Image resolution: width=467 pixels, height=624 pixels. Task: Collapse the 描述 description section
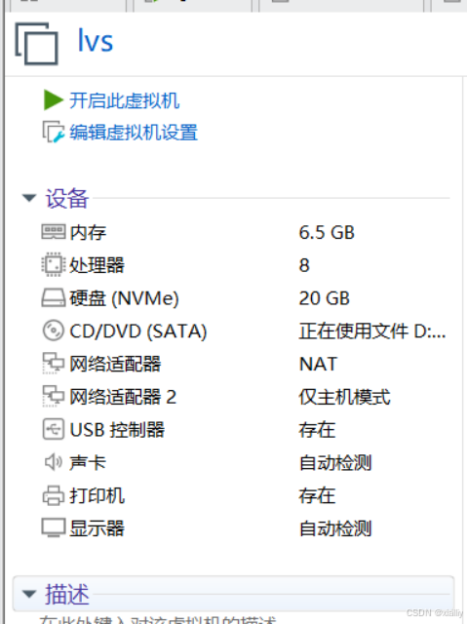click(x=29, y=594)
